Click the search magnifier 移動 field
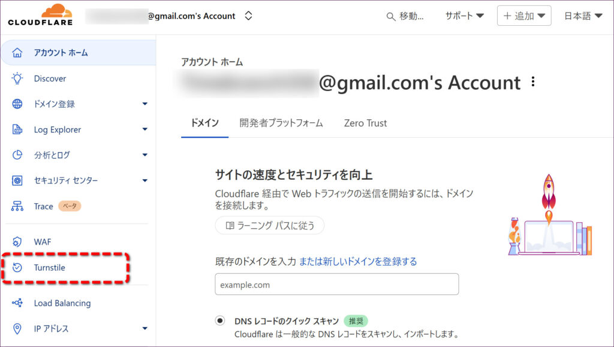 [405, 16]
